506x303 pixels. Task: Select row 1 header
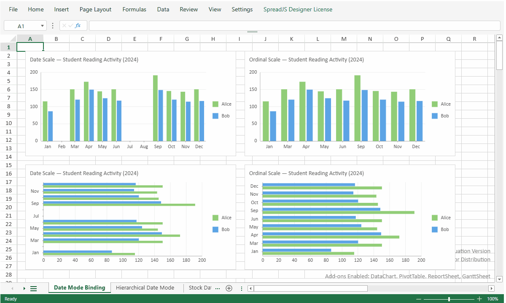(8, 47)
